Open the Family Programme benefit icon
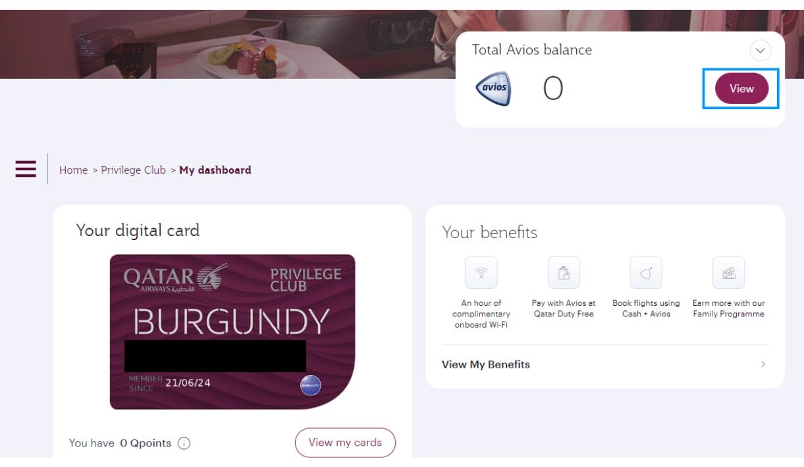This screenshot has width=804, height=467. 728,273
